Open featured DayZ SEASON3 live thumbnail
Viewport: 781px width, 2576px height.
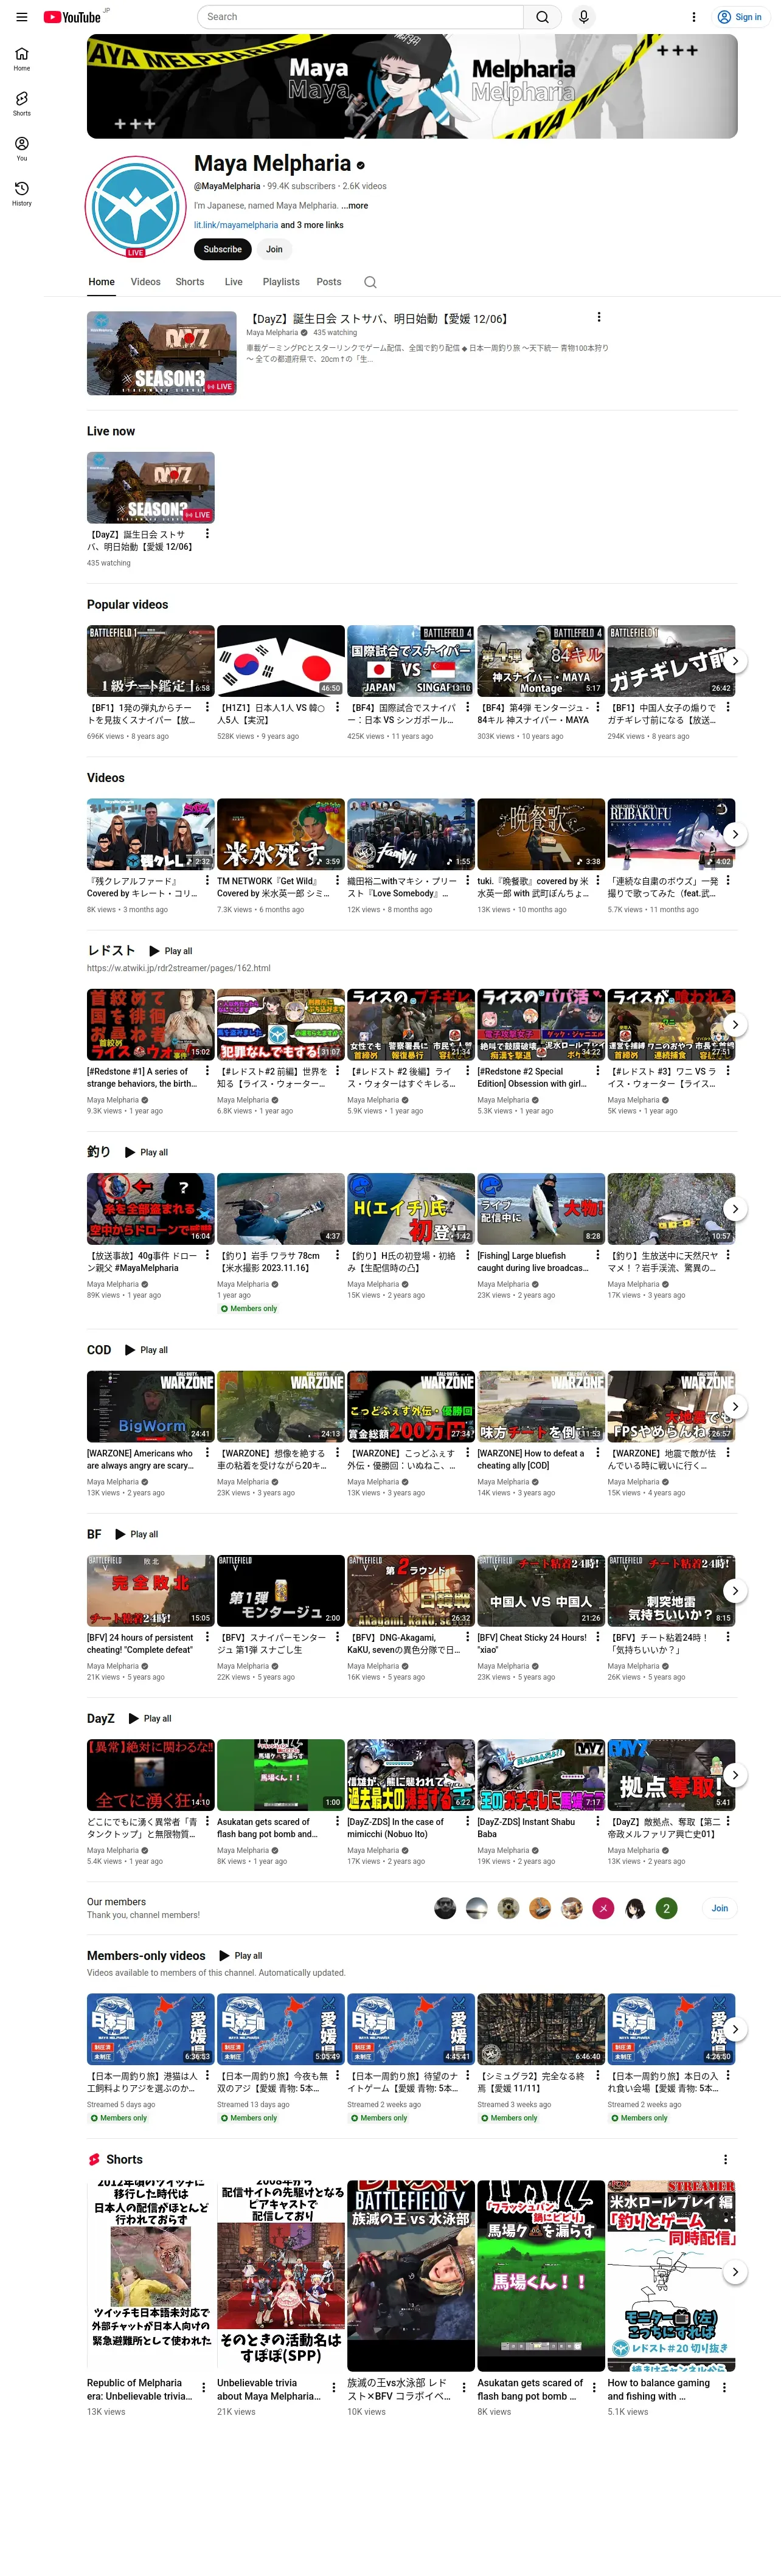tap(161, 353)
